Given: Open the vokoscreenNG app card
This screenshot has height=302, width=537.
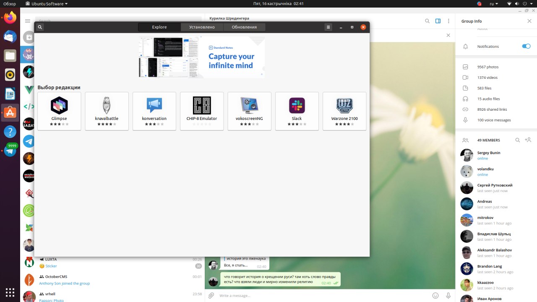Looking at the screenshot, I should point(249,111).
